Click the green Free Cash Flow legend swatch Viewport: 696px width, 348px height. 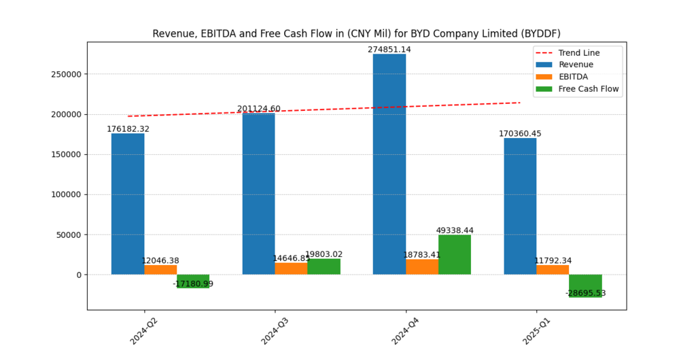pyautogui.click(x=544, y=89)
